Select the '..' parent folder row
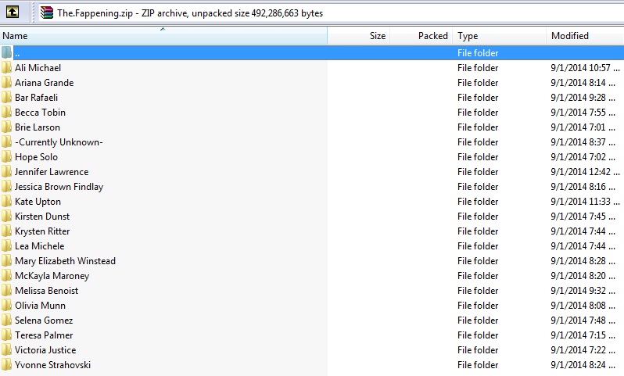624x376 pixels. click(x=156, y=53)
